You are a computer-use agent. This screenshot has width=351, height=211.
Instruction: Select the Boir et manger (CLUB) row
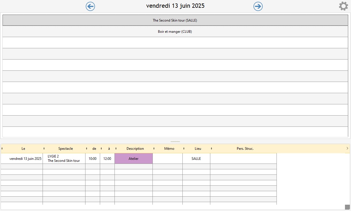175,32
